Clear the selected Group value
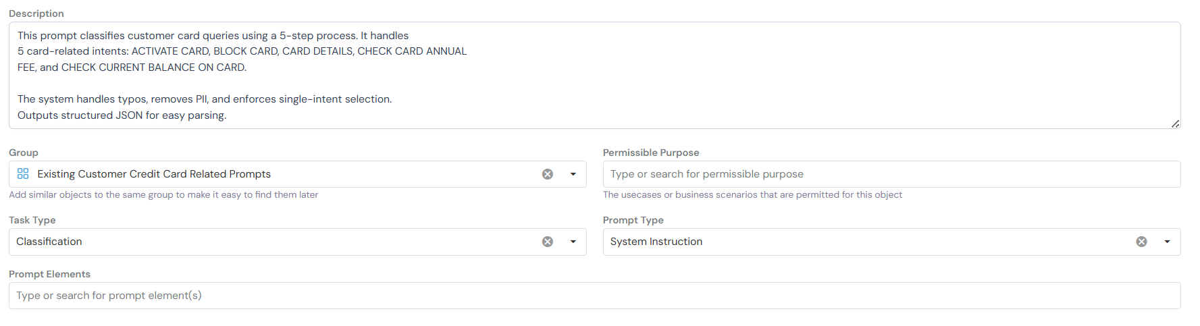 pos(548,174)
